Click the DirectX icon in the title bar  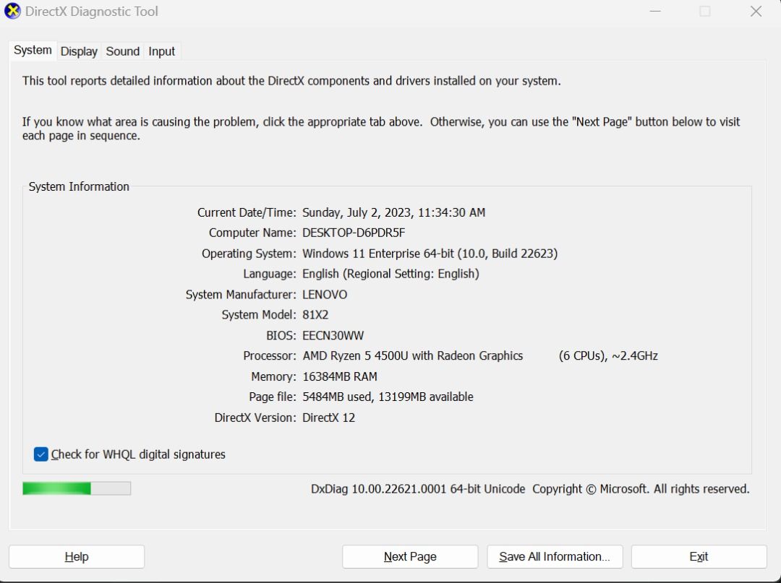tap(12, 12)
